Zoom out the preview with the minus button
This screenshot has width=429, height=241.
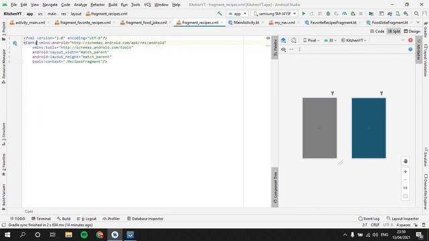[x=406, y=180]
